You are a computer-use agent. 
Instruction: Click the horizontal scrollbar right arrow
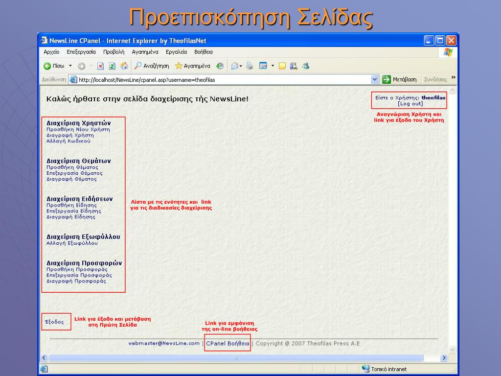click(444, 358)
